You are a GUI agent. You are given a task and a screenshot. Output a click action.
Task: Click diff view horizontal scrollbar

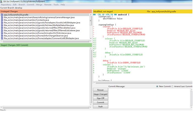(x=144, y=82)
